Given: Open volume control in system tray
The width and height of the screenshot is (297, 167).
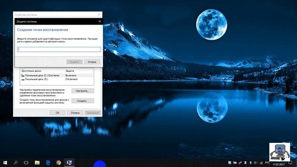Looking at the screenshot, I should coord(255,163).
